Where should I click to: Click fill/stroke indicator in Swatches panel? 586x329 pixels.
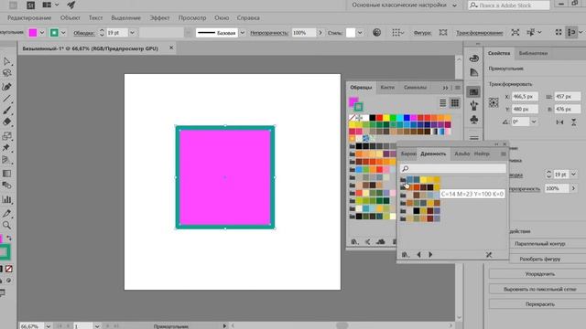[355, 103]
